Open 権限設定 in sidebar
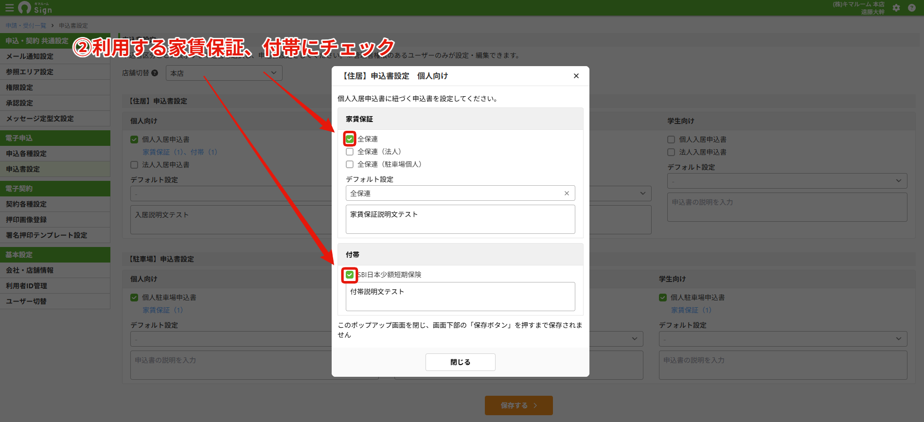Viewport: 924px width, 422px height. click(55, 88)
